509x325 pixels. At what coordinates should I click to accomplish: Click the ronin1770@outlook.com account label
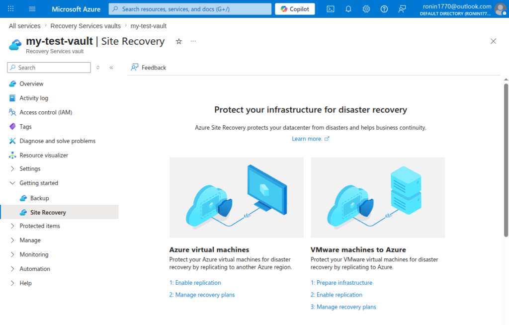pos(457,6)
